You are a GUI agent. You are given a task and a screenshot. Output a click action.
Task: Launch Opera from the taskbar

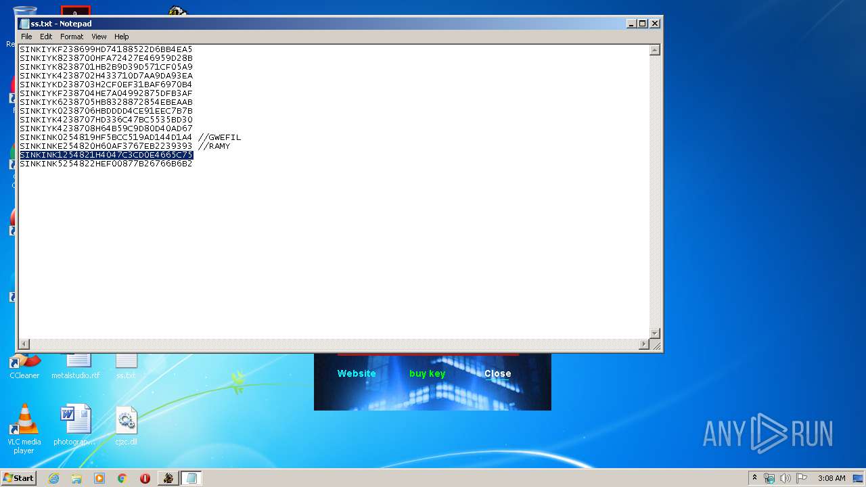pyautogui.click(x=145, y=478)
